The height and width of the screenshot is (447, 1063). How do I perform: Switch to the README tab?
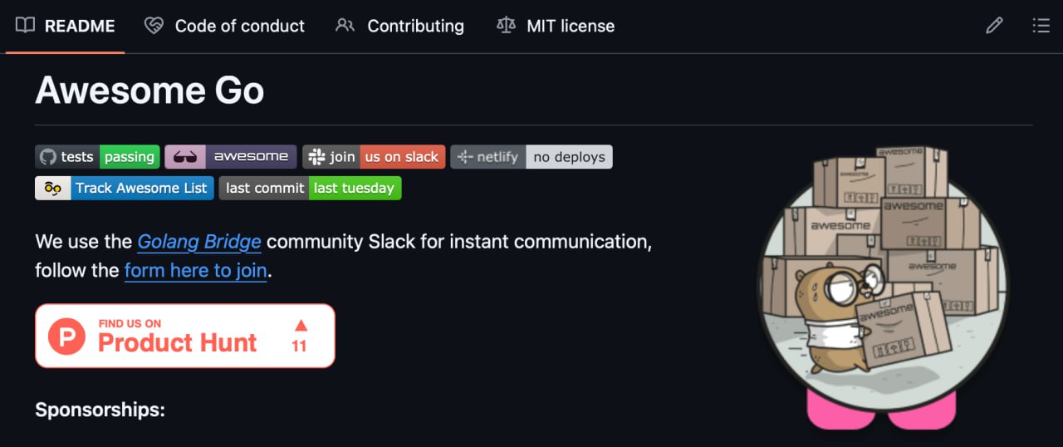coord(66,26)
